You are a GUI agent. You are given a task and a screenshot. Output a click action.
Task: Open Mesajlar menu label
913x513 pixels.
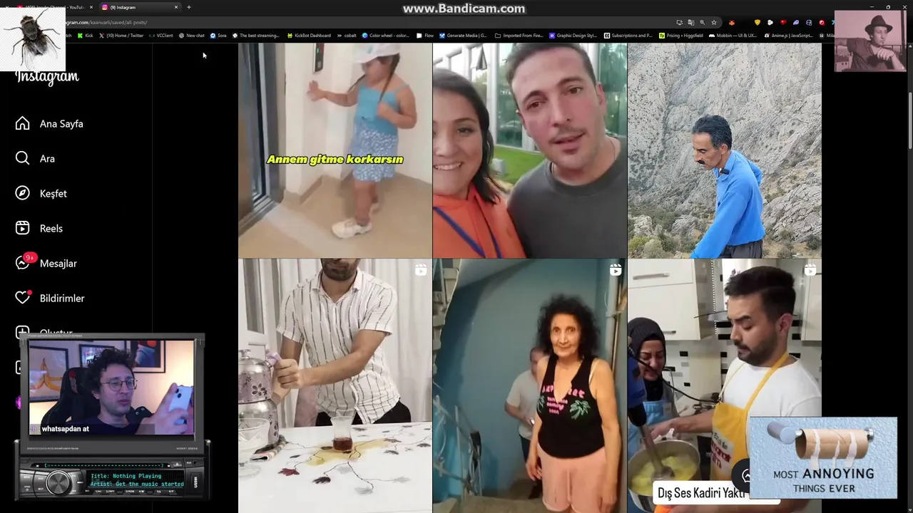(58, 264)
